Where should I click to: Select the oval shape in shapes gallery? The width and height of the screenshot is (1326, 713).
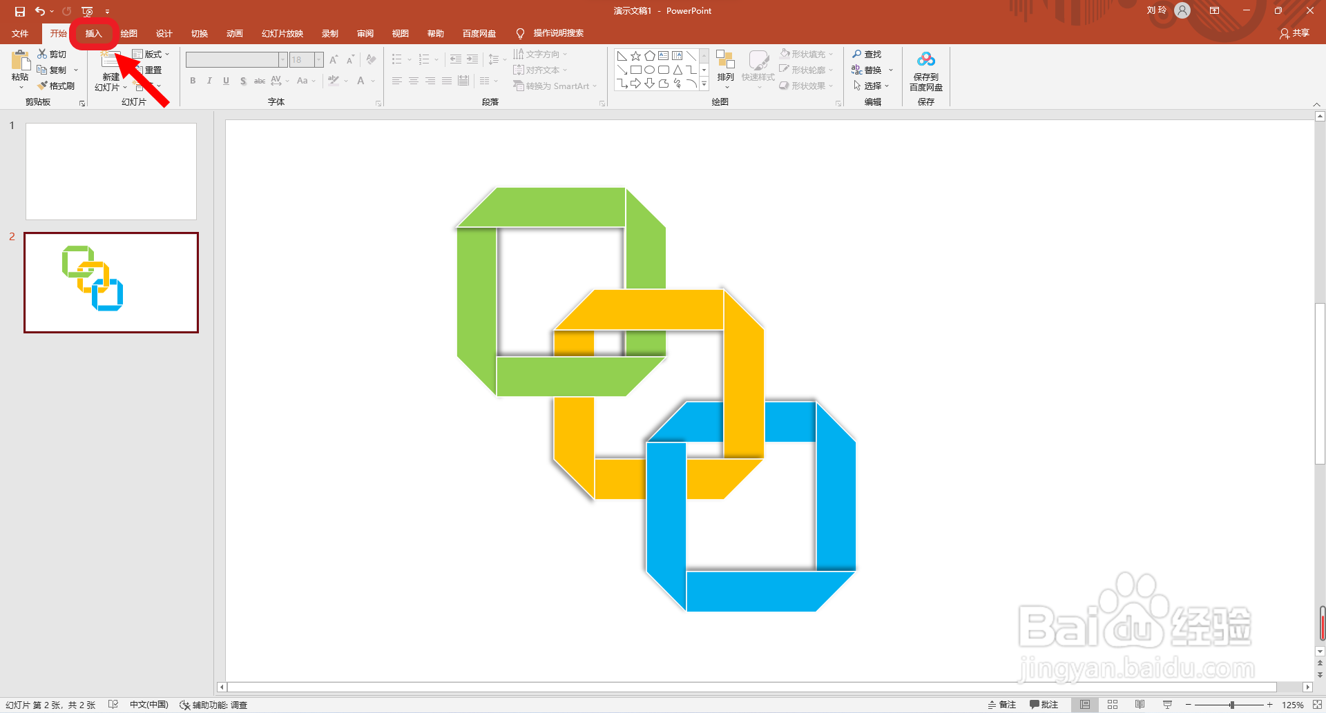click(650, 70)
